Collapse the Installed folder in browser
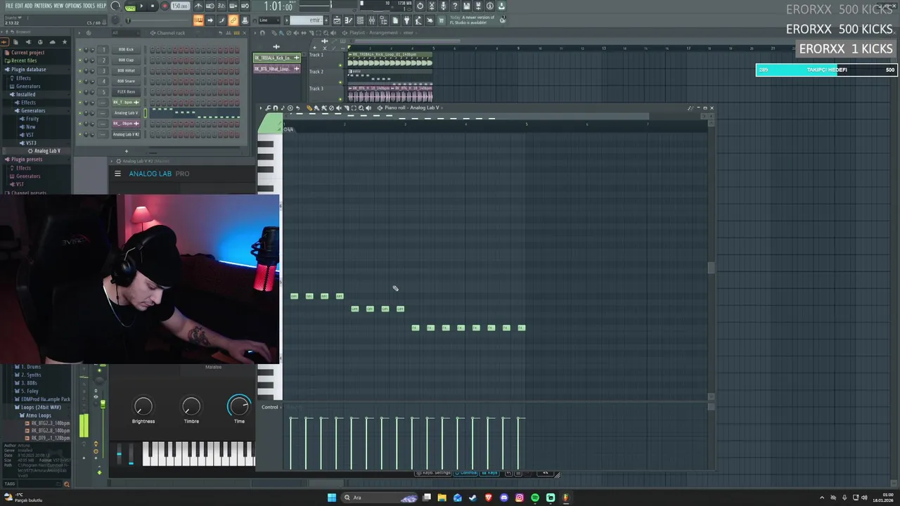 click(x=26, y=94)
